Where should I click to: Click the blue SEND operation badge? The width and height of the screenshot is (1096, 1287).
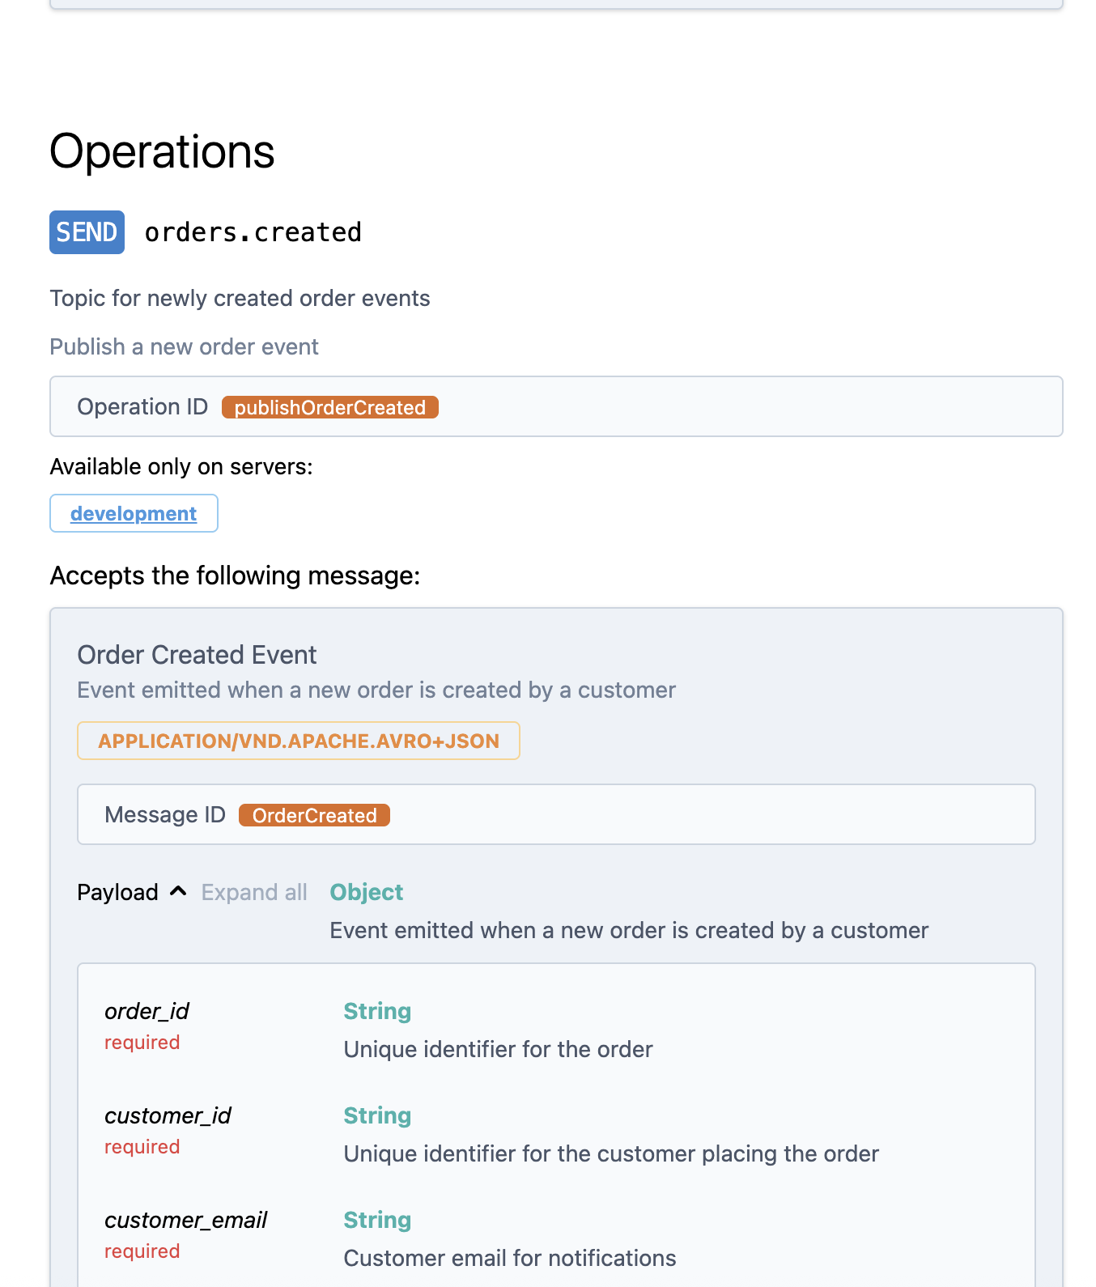(x=87, y=232)
